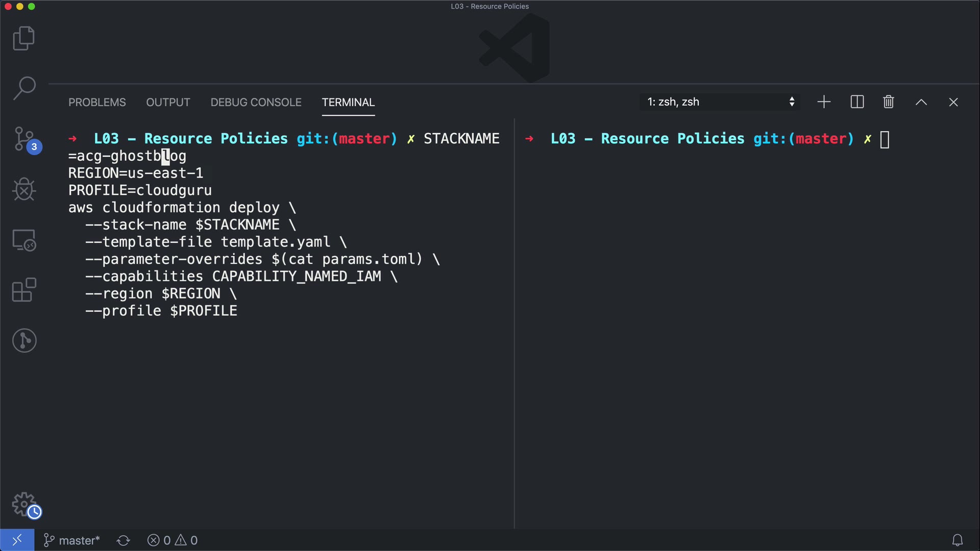Open Source Control view with 3 changes
This screenshot has height=551, width=980.
coord(24,139)
